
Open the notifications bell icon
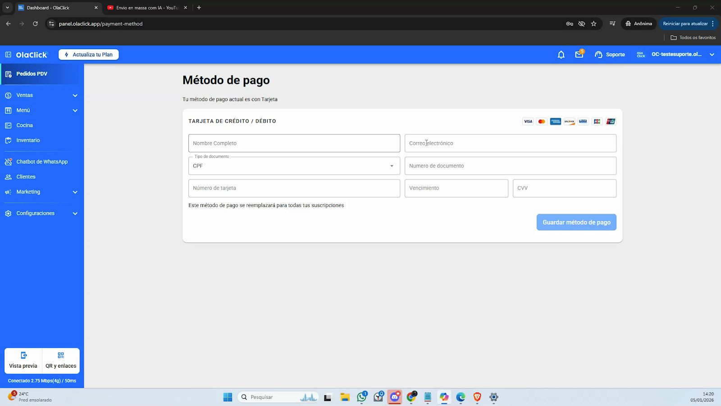click(x=561, y=55)
